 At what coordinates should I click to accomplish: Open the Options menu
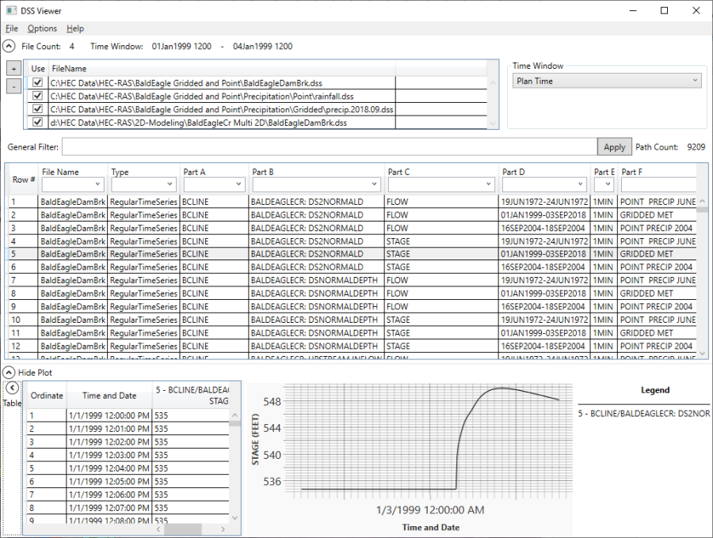click(42, 28)
